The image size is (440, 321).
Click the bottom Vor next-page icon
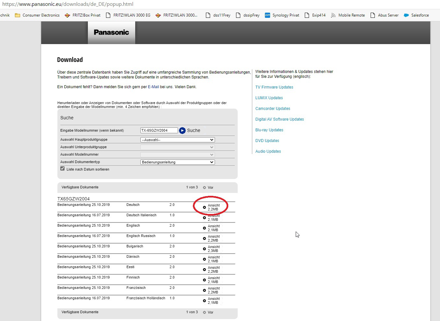pos(204,312)
